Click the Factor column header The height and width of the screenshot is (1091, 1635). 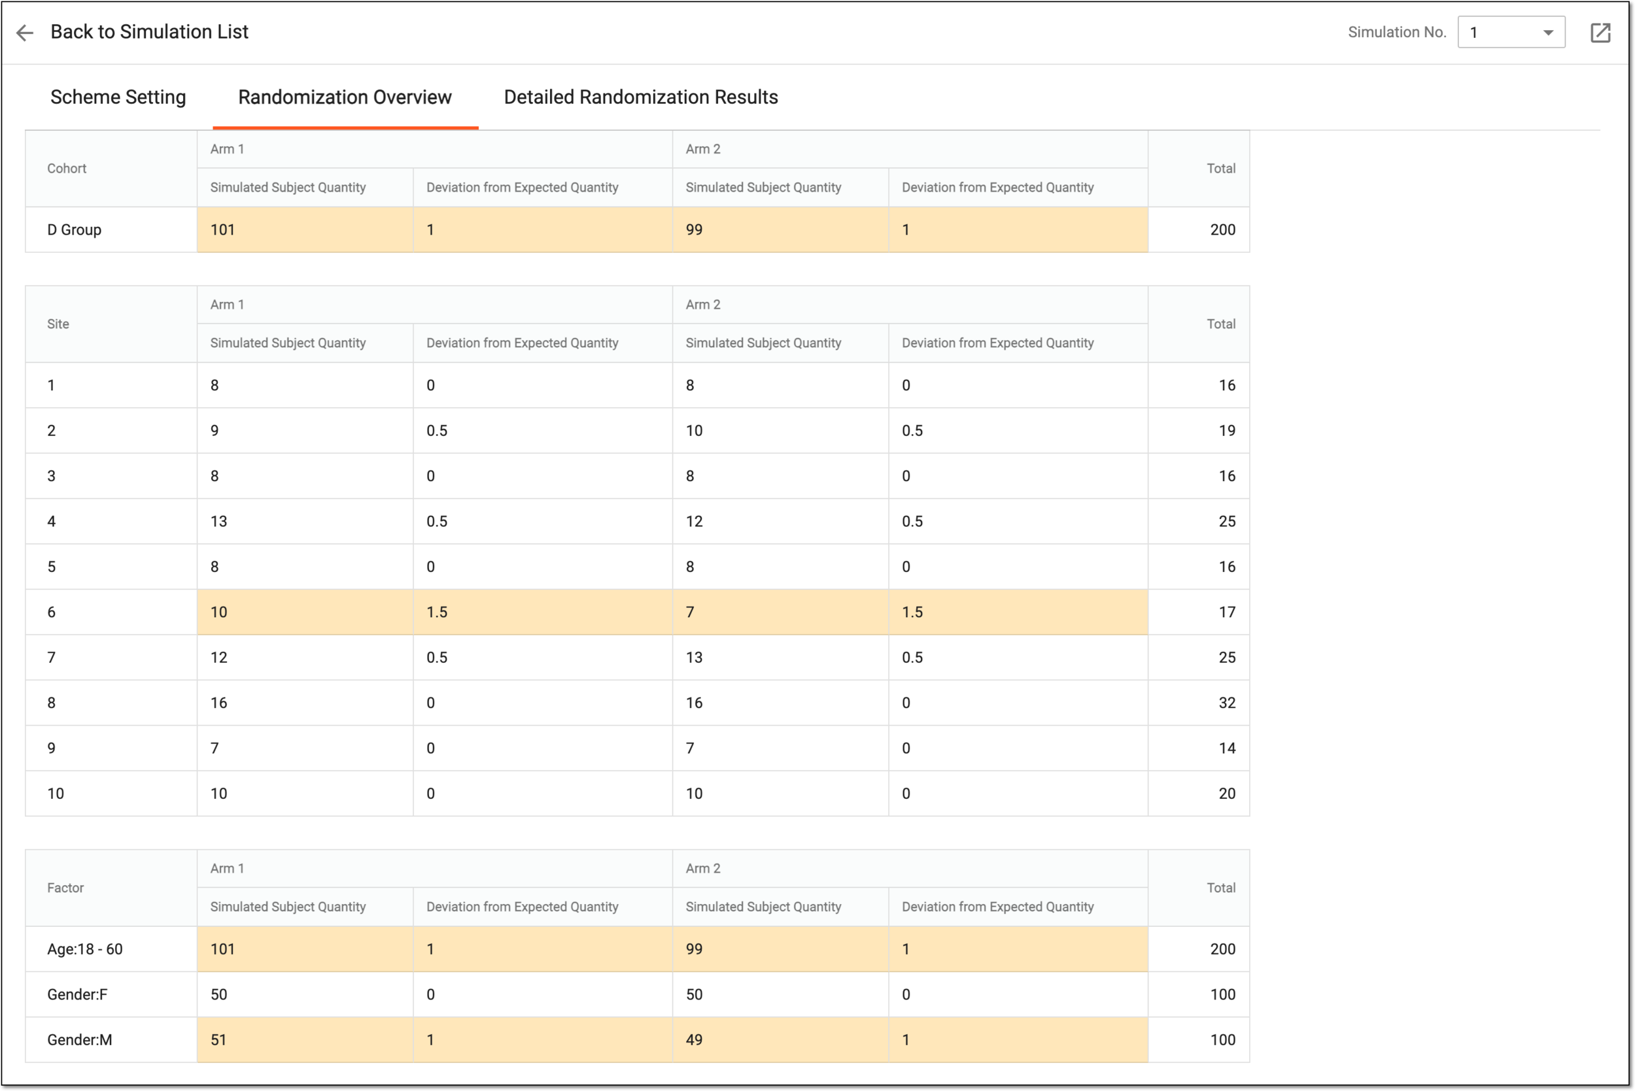[65, 888]
